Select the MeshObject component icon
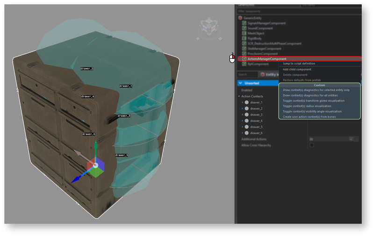The width and height of the screenshot is (374, 236). click(x=244, y=33)
